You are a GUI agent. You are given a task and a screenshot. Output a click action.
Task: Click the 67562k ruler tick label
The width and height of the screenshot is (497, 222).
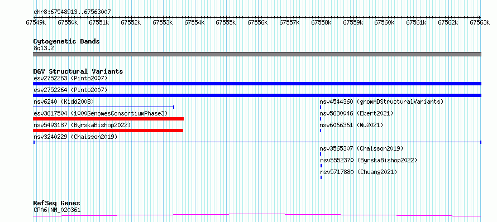tap(448, 23)
